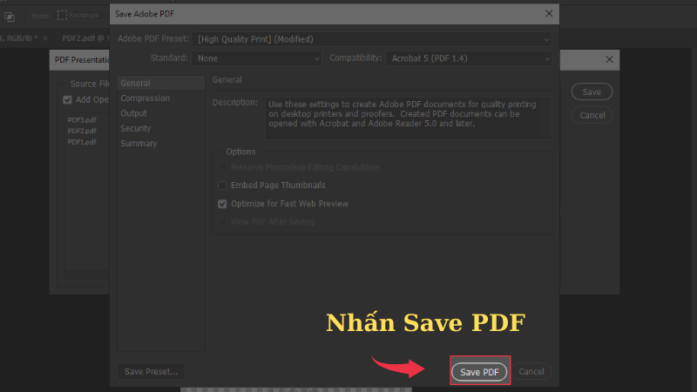
Task: Click Save in the PDF Presentation window
Action: coord(592,92)
